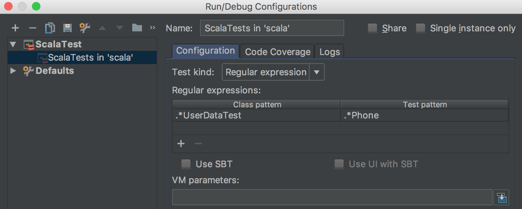Image resolution: width=522 pixels, height=209 pixels.
Task: Expand the Defaults tree node
Action: [13, 71]
